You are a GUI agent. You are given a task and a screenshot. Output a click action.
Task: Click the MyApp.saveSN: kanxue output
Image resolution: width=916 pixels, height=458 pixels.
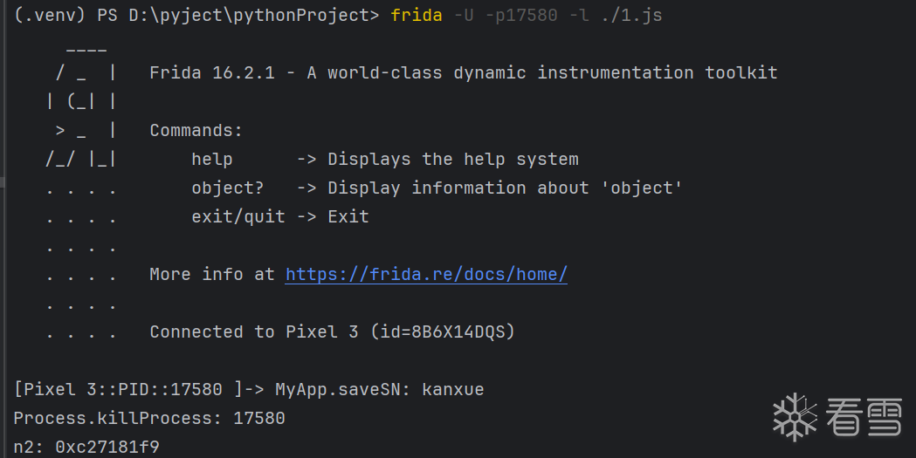point(380,390)
